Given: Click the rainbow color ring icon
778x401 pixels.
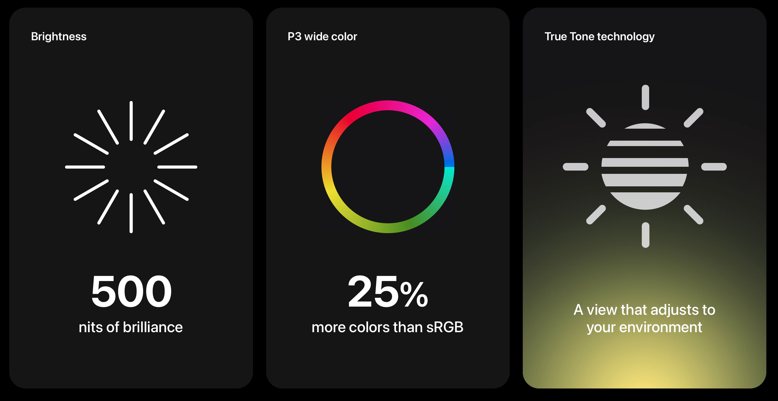Looking at the screenshot, I should [x=388, y=166].
